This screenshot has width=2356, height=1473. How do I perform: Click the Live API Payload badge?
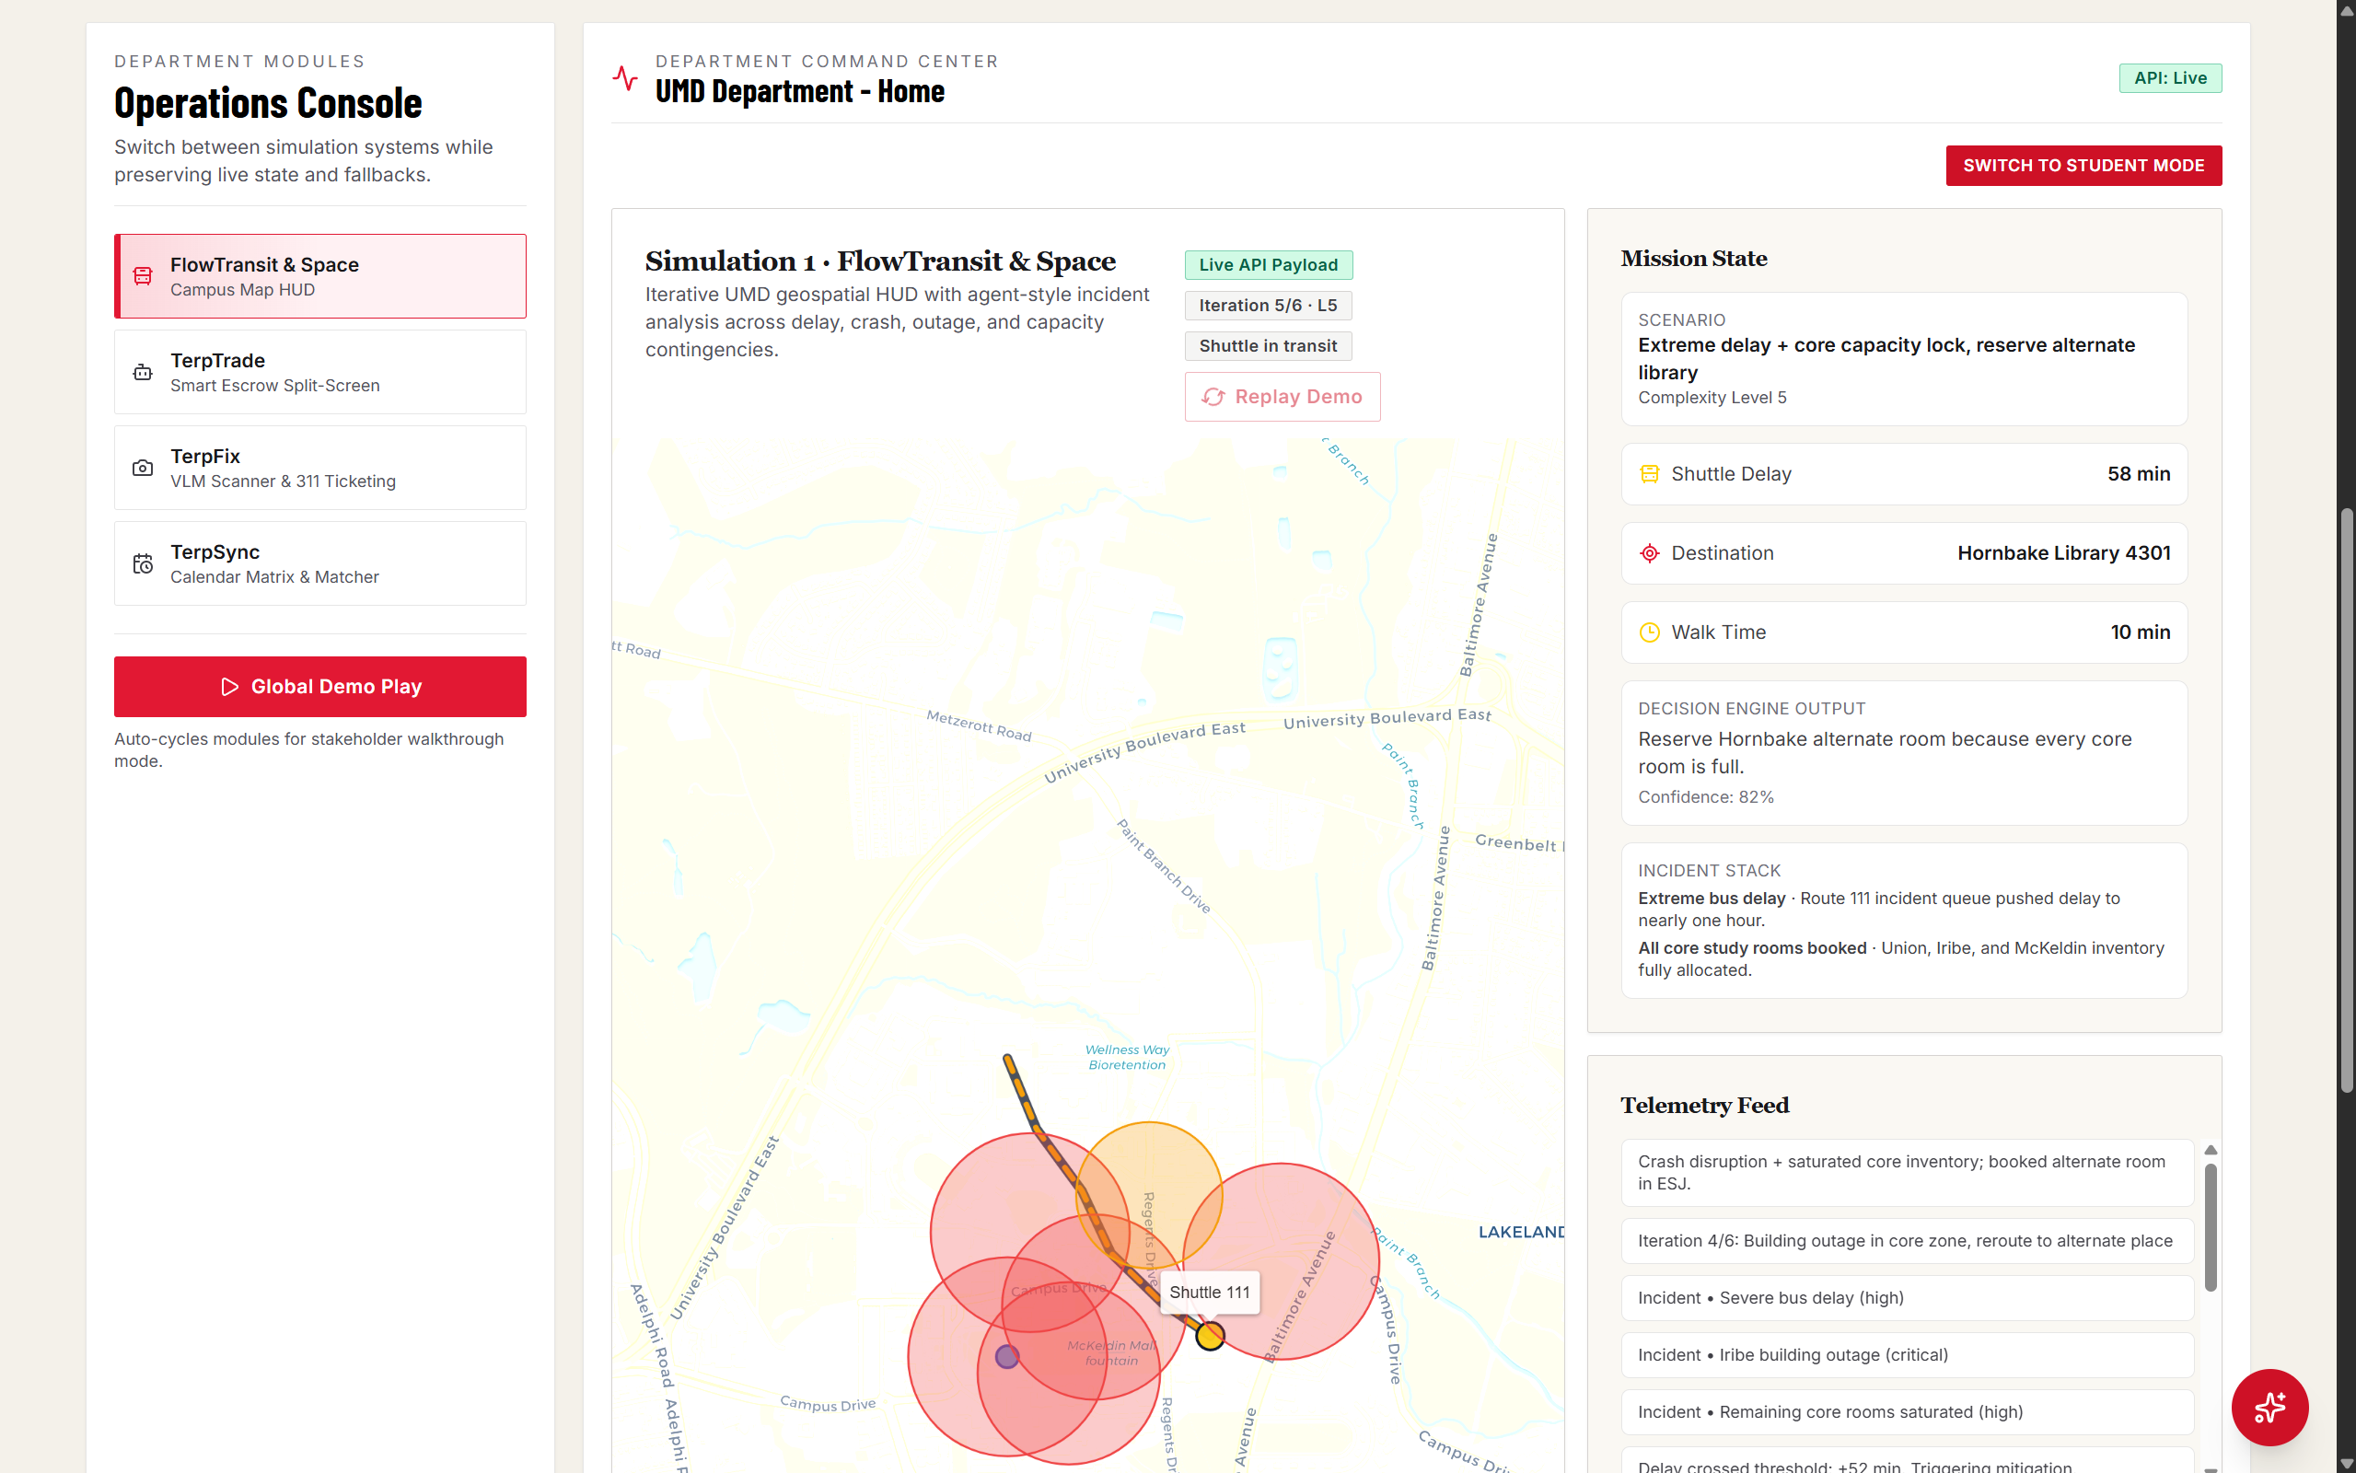click(x=1267, y=265)
